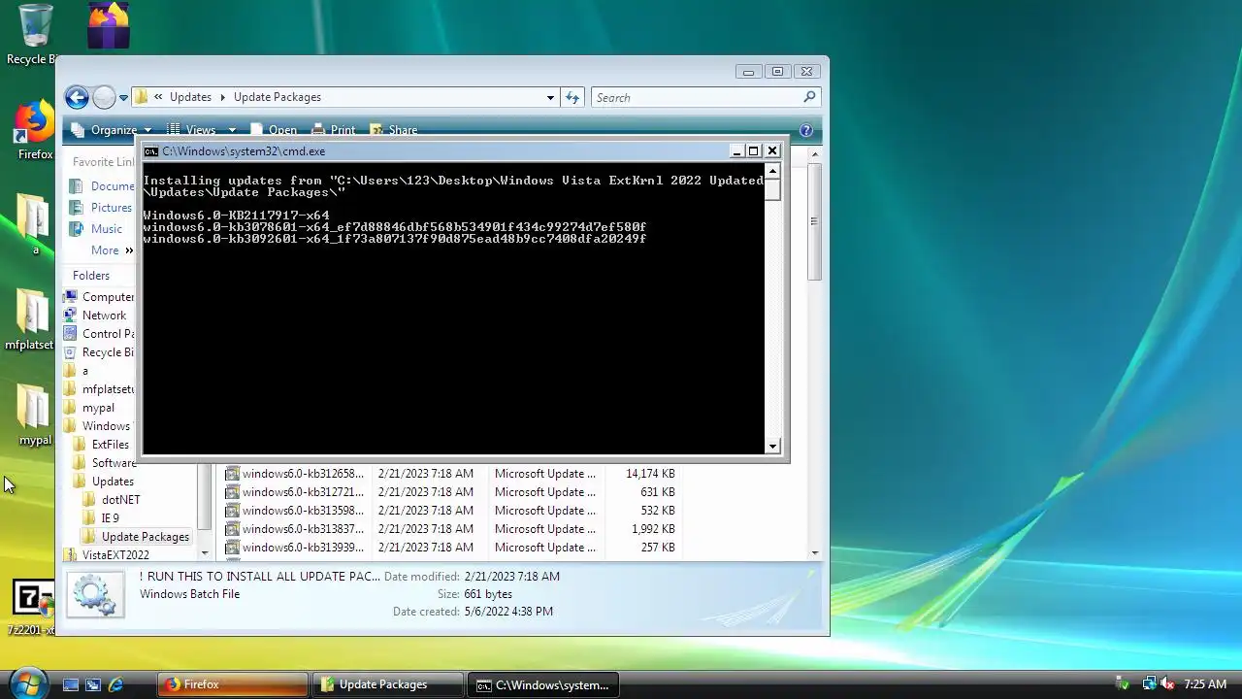This screenshot has height=699, width=1242.
Task: Click Share in Explorer toolbar
Action: point(393,130)
